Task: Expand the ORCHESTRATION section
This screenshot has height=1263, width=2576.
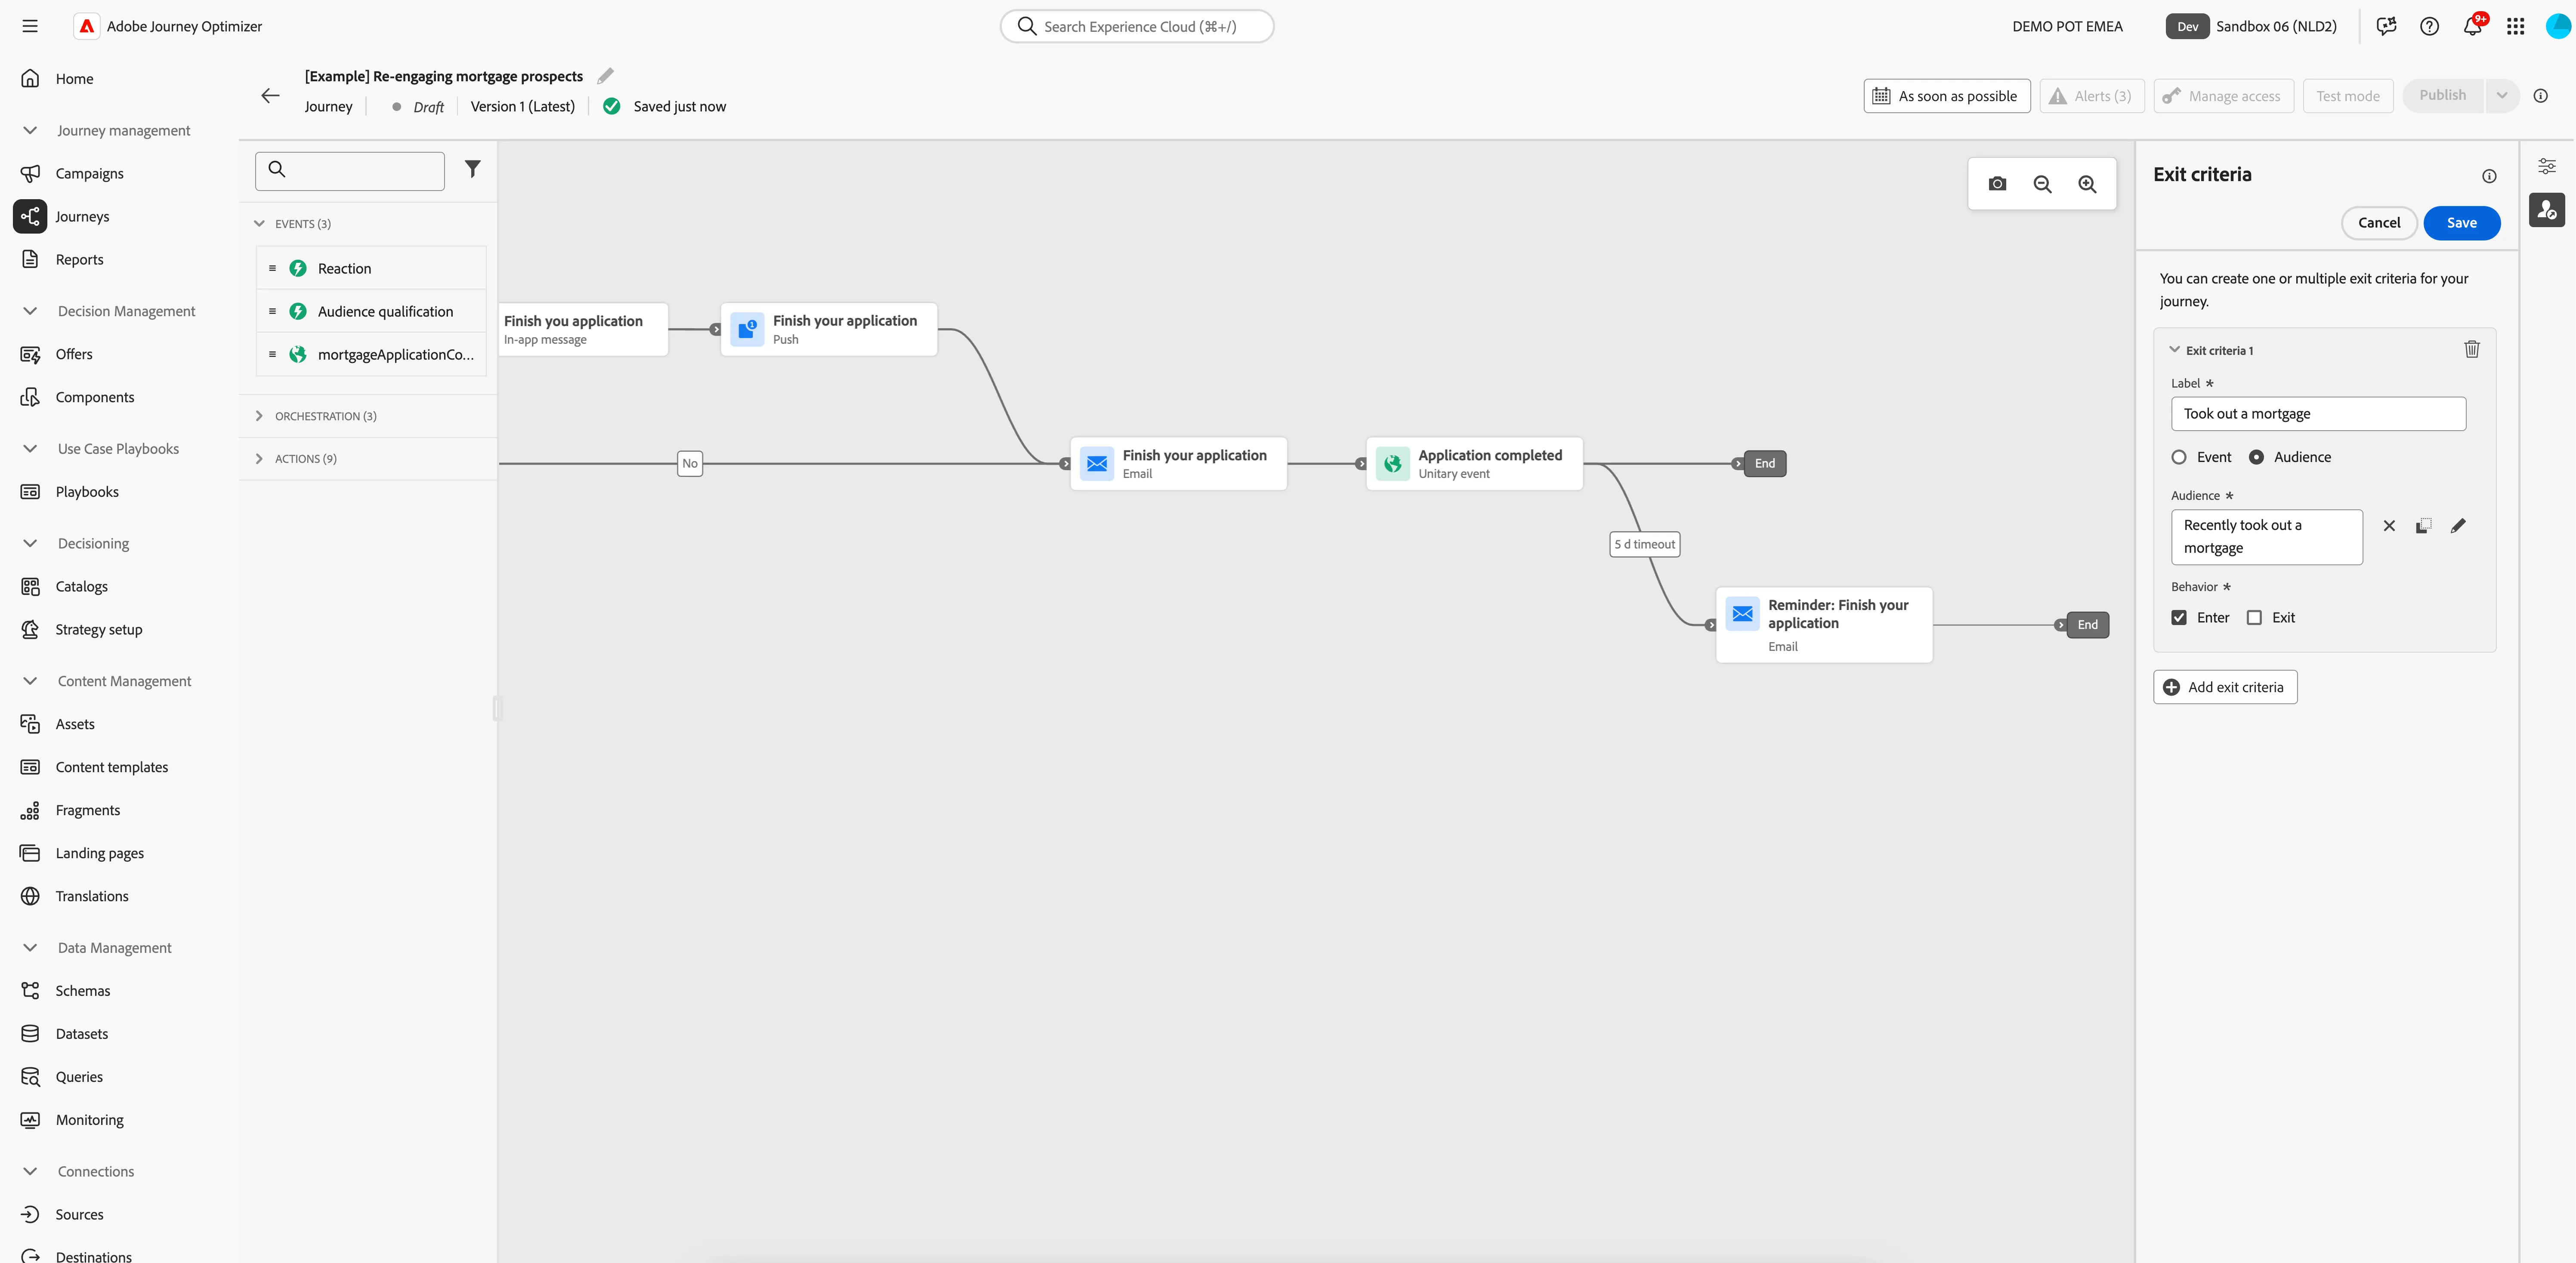Action: click(259, 416)
